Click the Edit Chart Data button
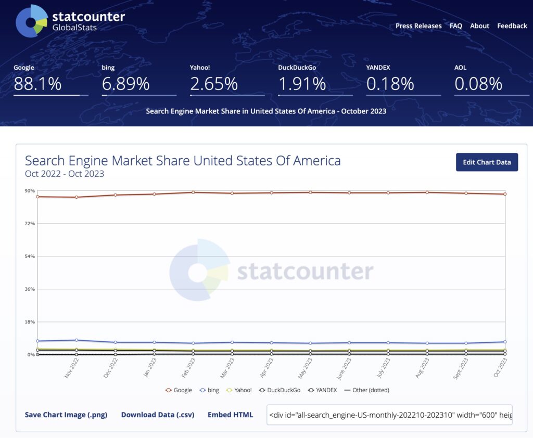 pyautogui.click(x=487, y=162)
